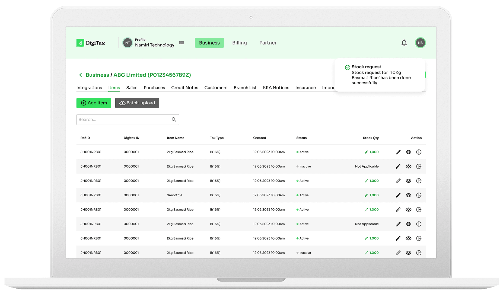Screen dimensions: 503x297
Task: Click the Batch upload button
Action: [137, 103]
